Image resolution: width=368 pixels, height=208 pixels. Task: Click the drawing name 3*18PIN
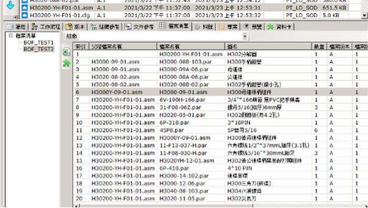239,122
